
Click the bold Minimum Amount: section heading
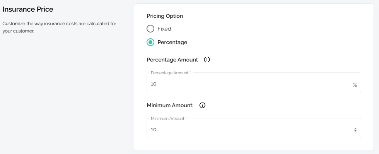pyautogui.click(x=170, y=105)
